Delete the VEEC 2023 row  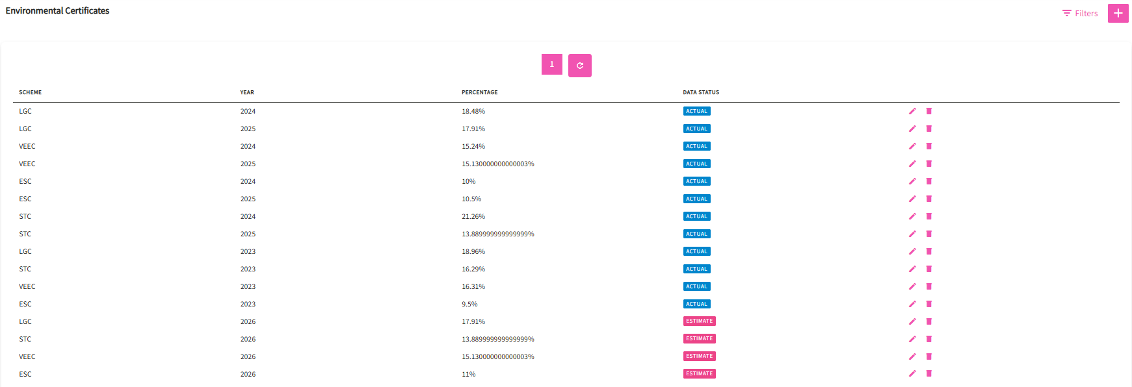928,286
